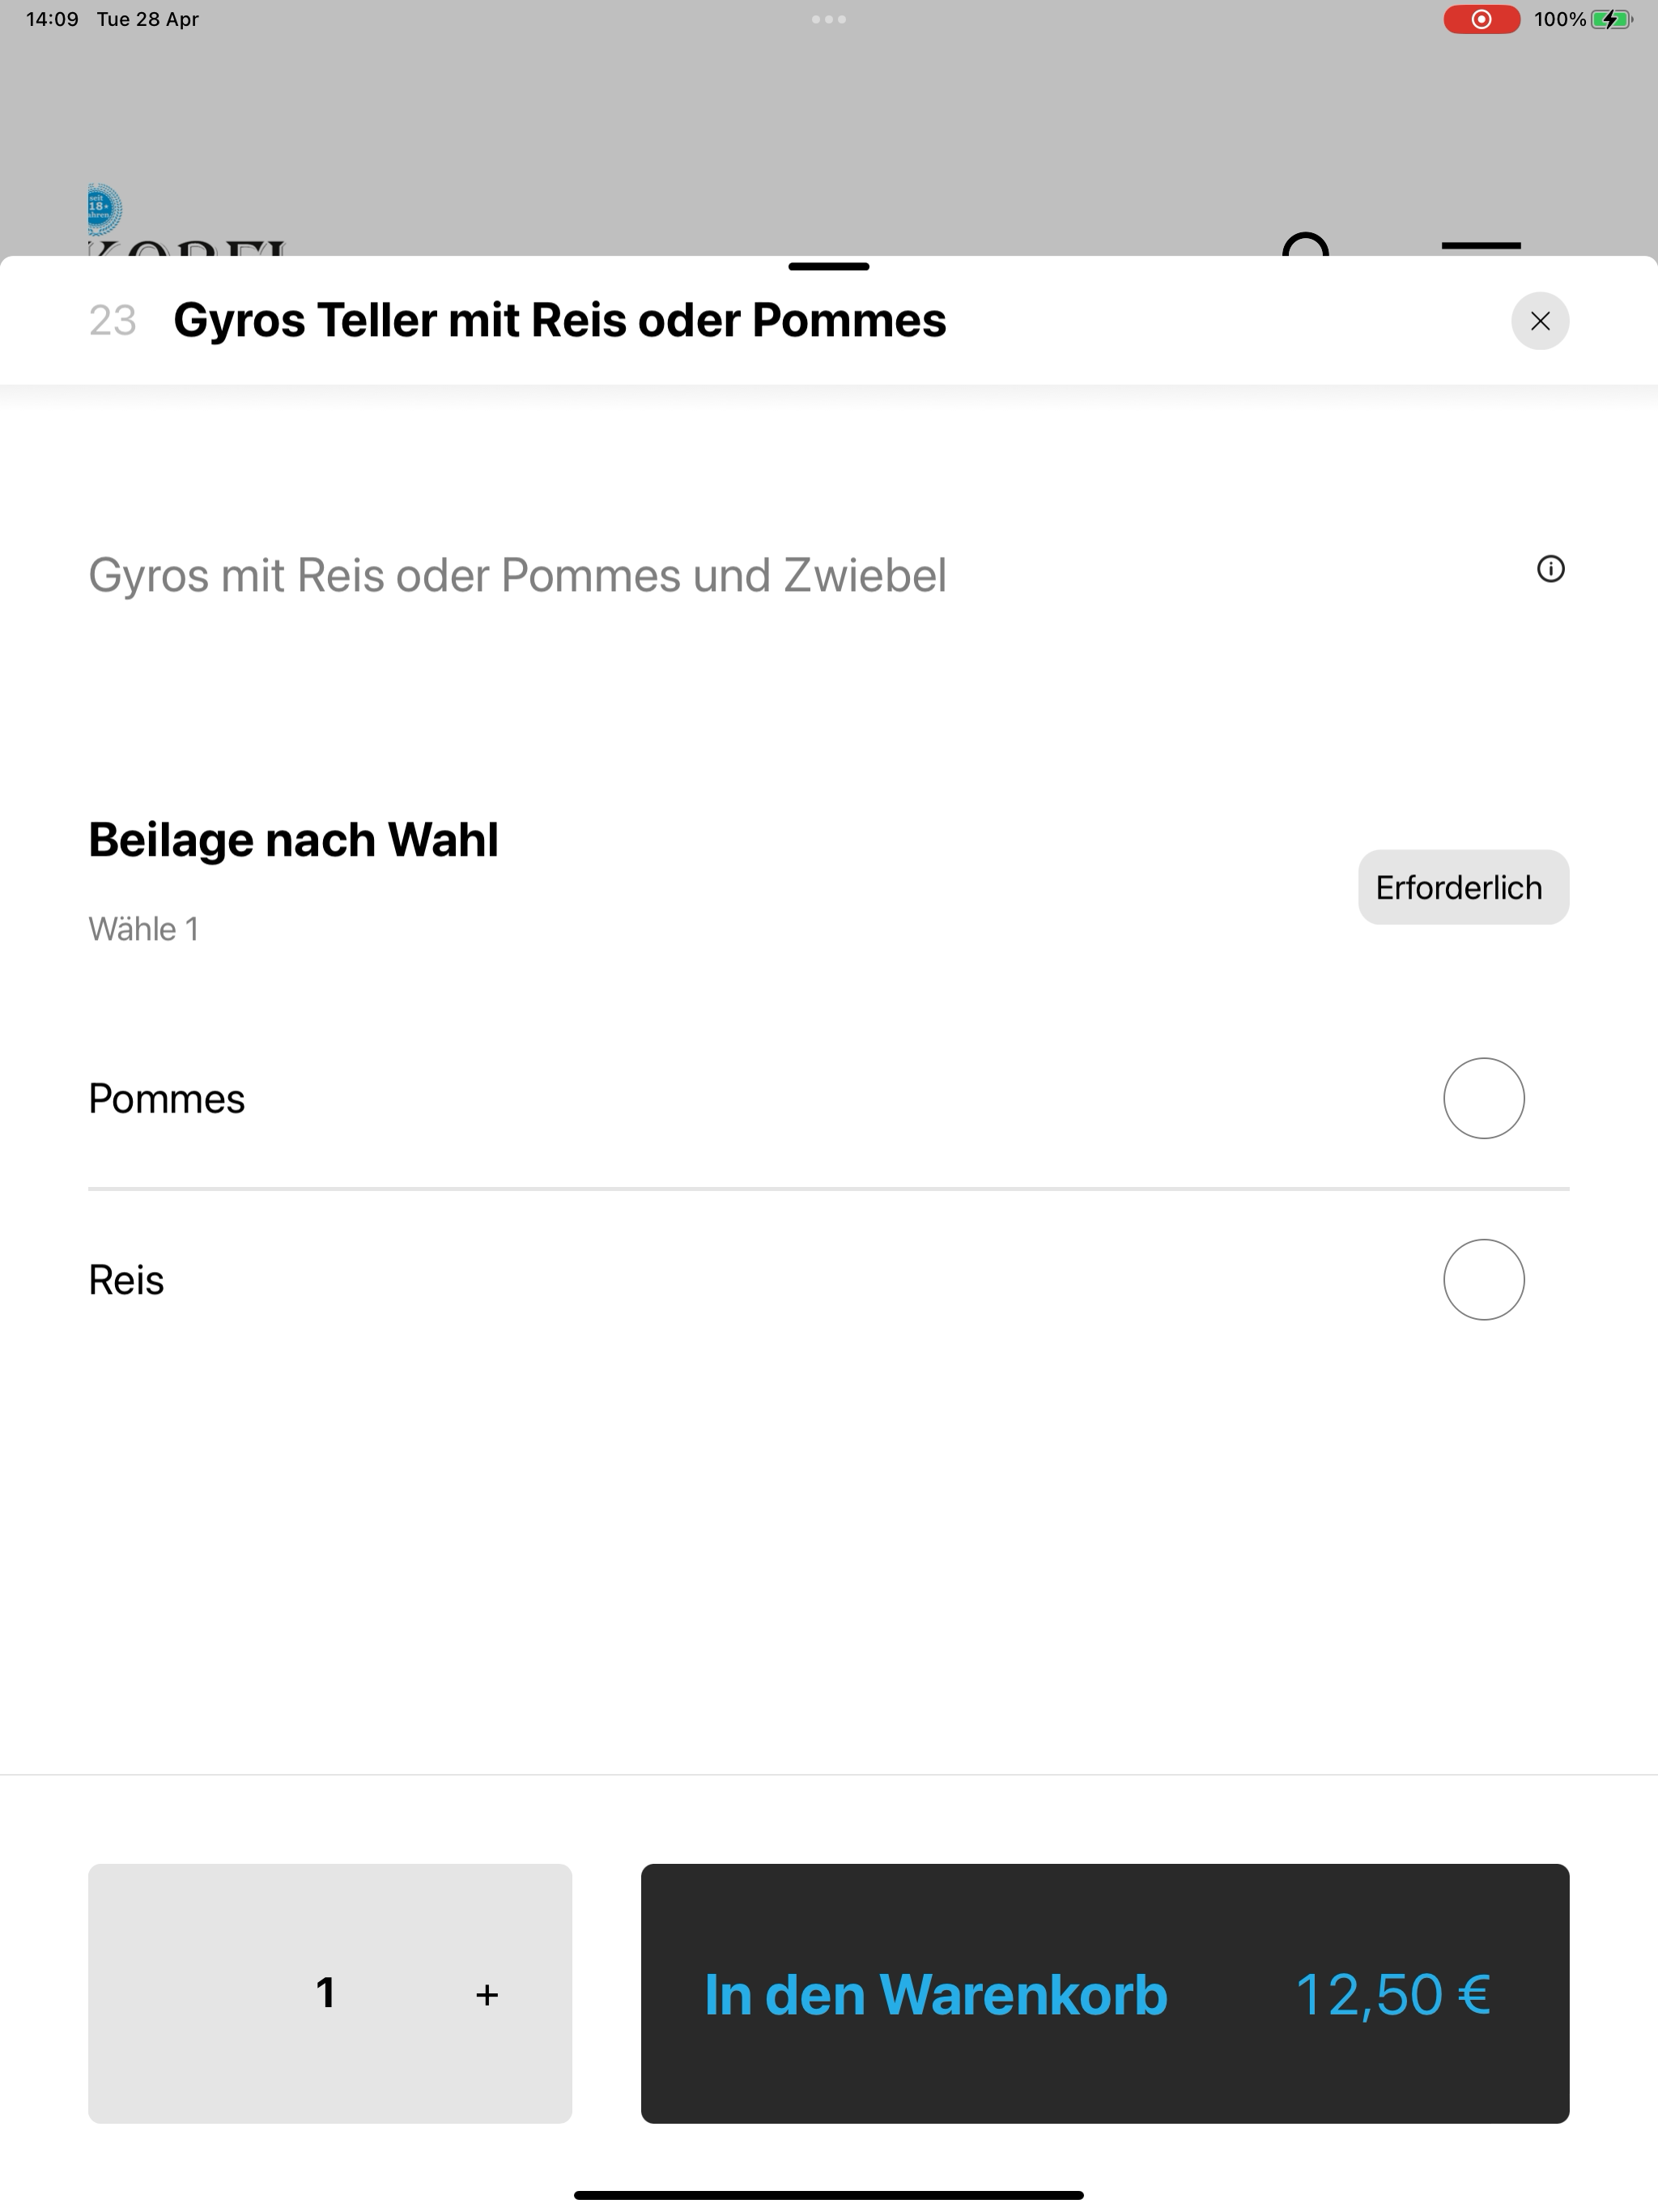This screenshot has width=1658, height=2212.
Task: Open the hamburger menu icon
Action: [x=1480, y=245]
